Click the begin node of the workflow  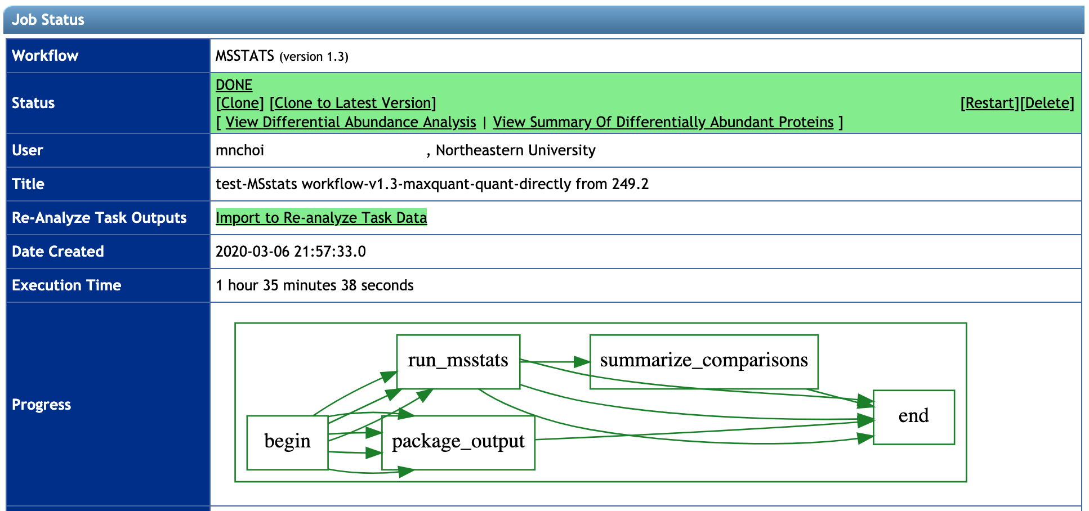287,441
